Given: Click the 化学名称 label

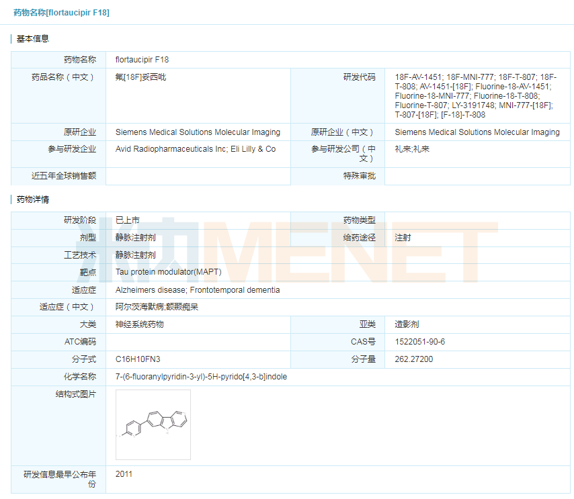Looking at the screenshot, I should click(80, 377).
